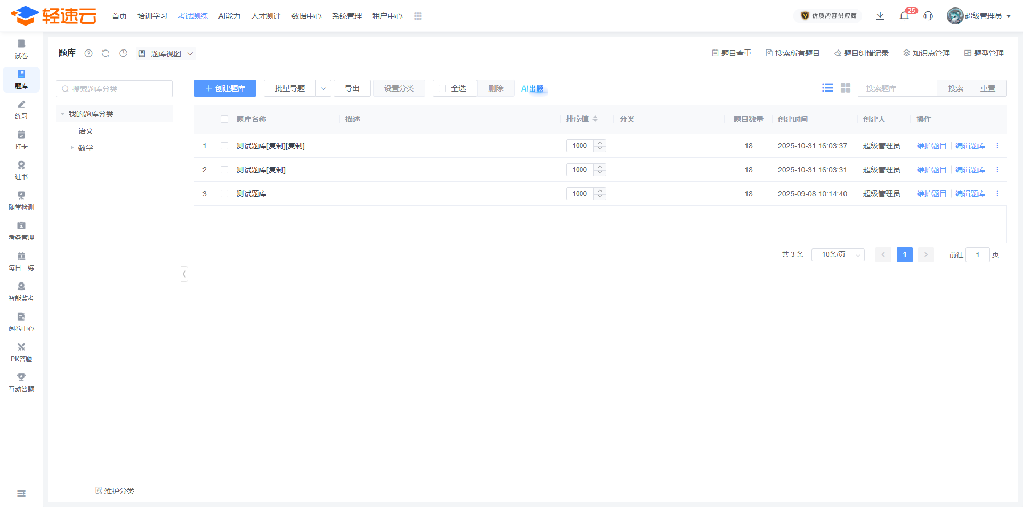Click 维护题目 link for 测试题库 row

931,194
